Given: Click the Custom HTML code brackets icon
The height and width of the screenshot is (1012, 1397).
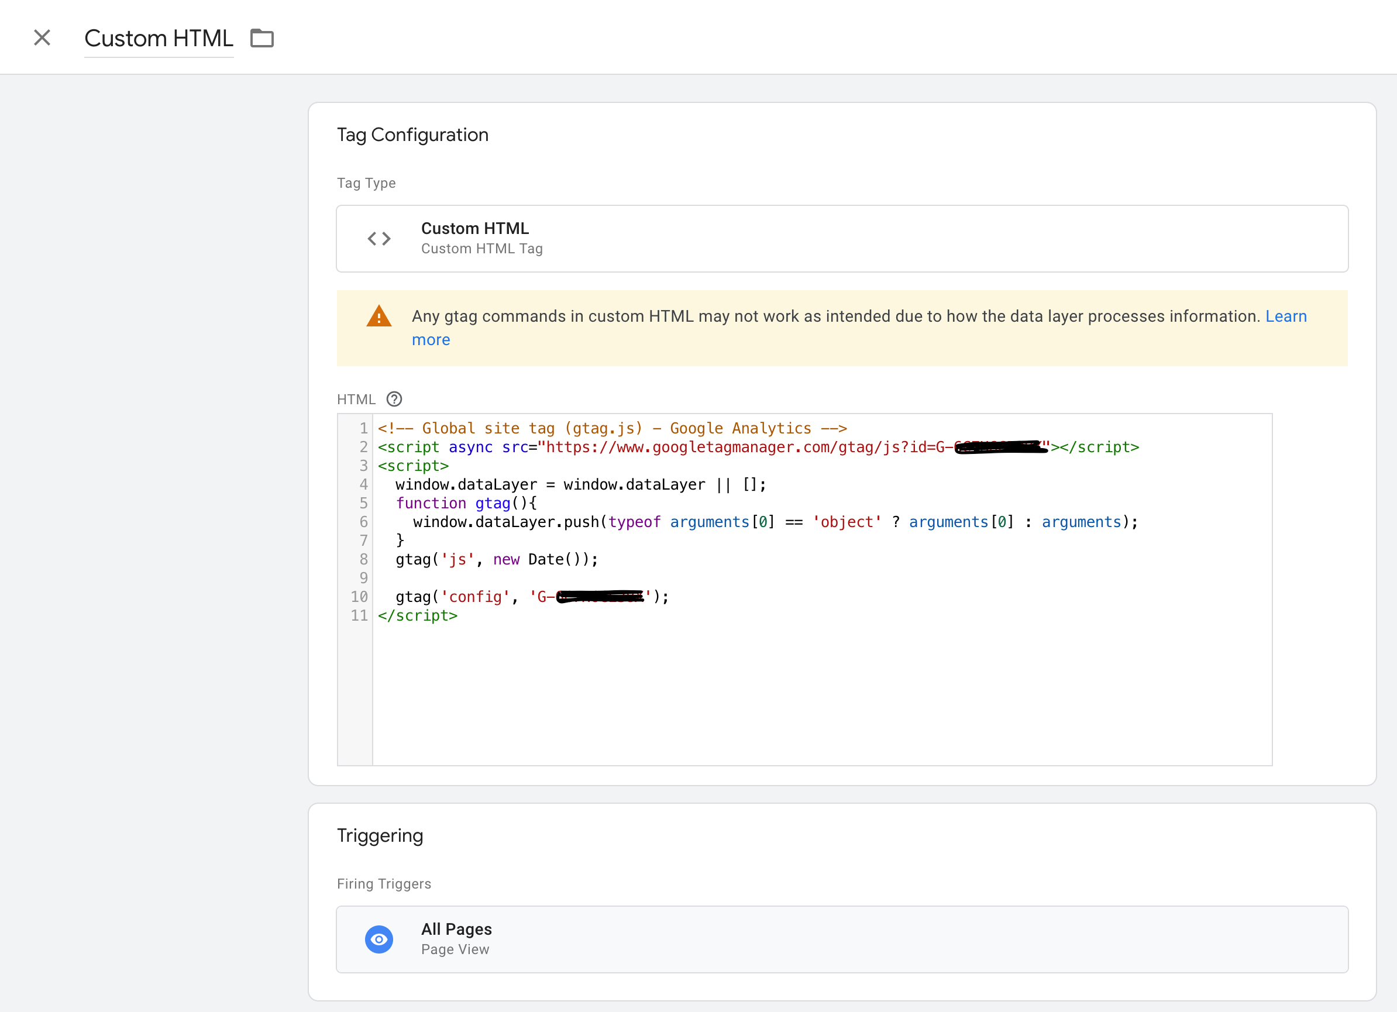Looking at the screenshot, I should click(379, 238).
